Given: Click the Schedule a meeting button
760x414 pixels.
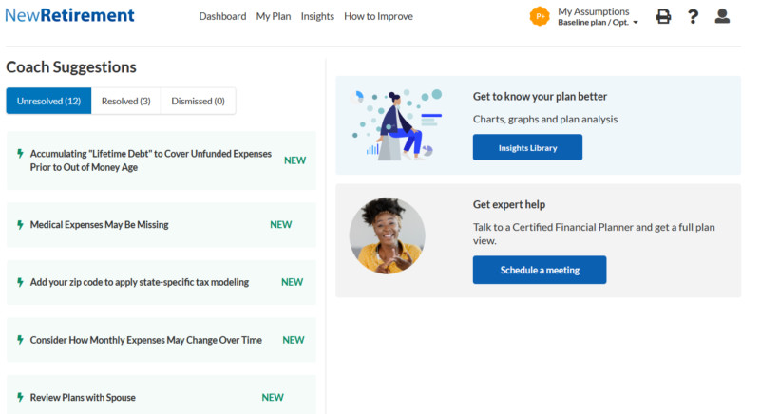Looking at the screenshot, I should click(540, 270).
